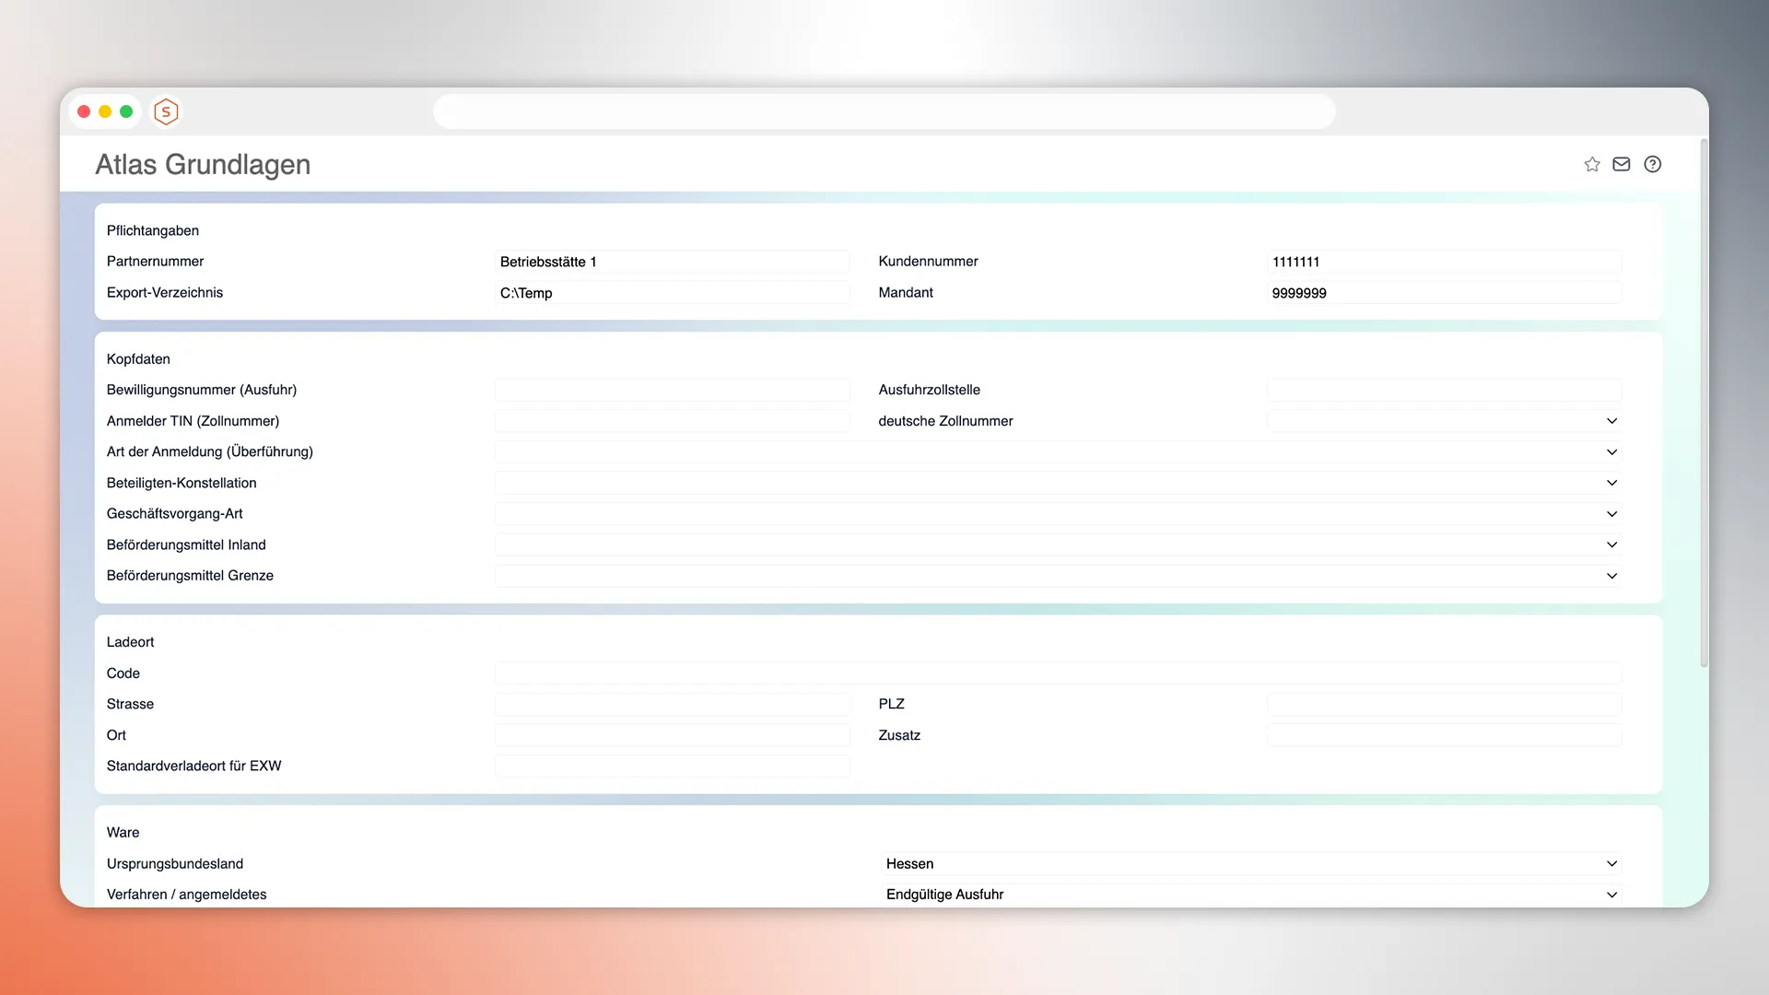Expand the deutsche Zollnummer dropdown

(x=1444, y=421)
